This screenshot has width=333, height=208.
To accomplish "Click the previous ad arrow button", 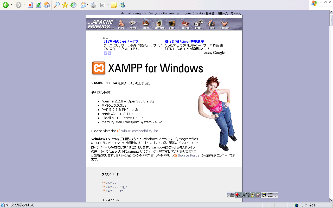I will [x=105, y=53].
